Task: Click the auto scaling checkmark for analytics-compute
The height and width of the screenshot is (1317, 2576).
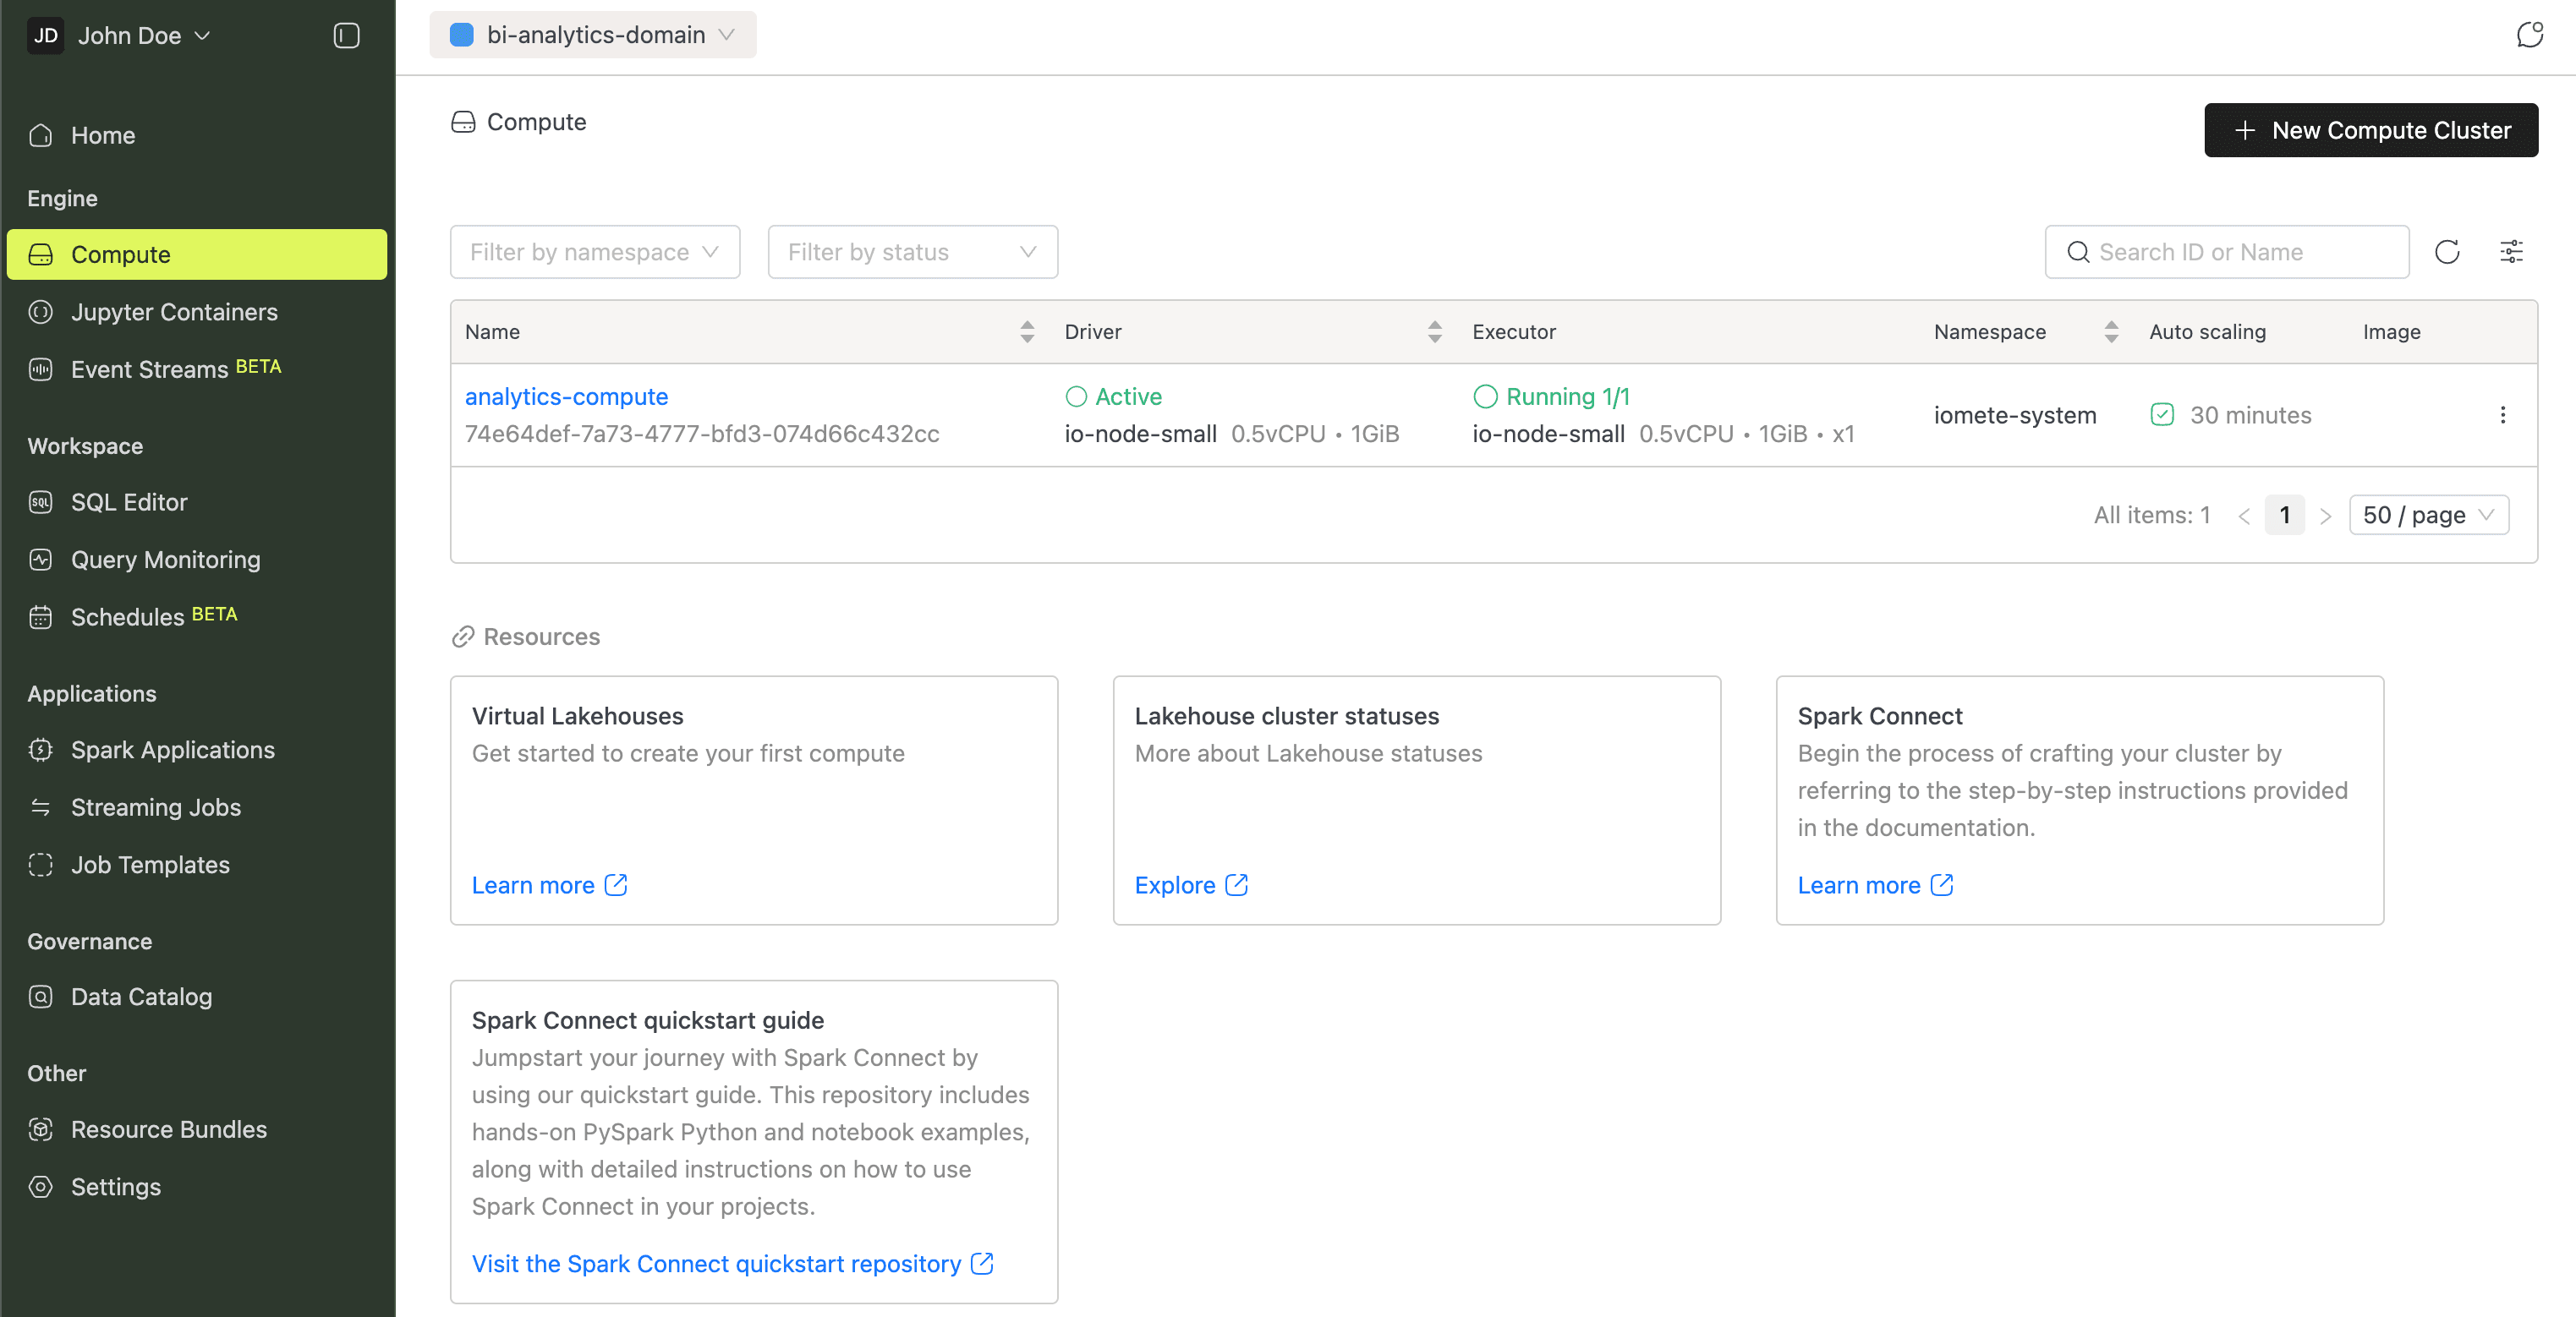Action: 2162,415
